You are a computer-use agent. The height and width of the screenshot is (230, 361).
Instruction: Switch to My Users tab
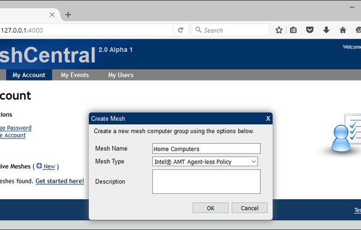[x=121, y=75]
